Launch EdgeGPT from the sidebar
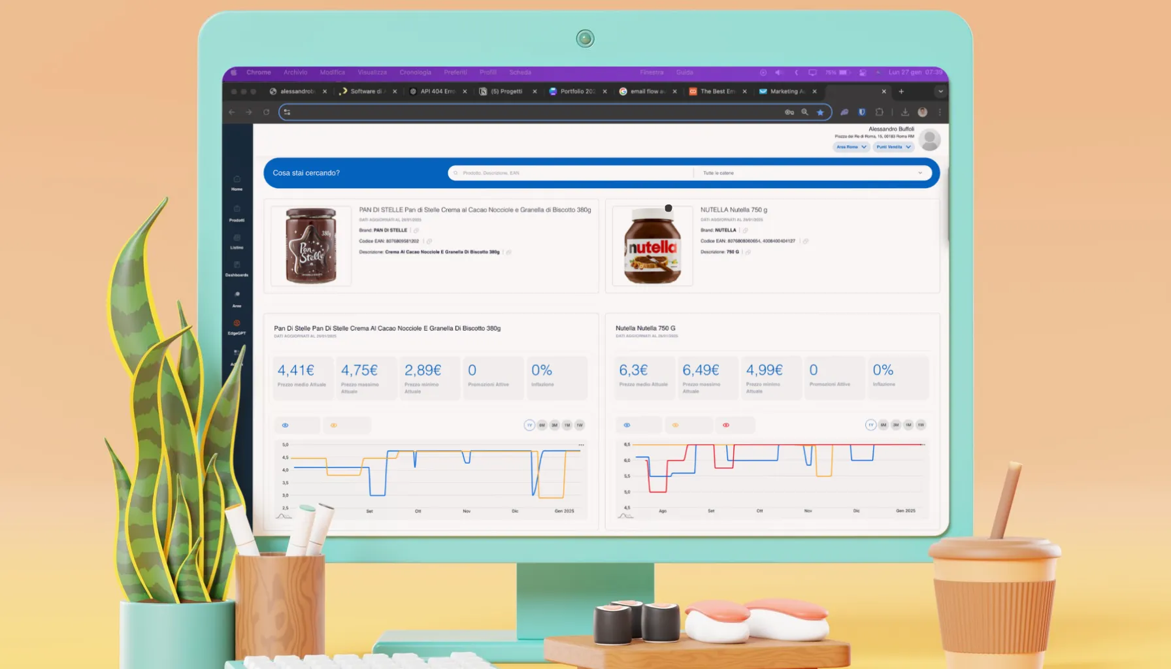This screenshot has width=1171, height=669. tap(237, 327)
